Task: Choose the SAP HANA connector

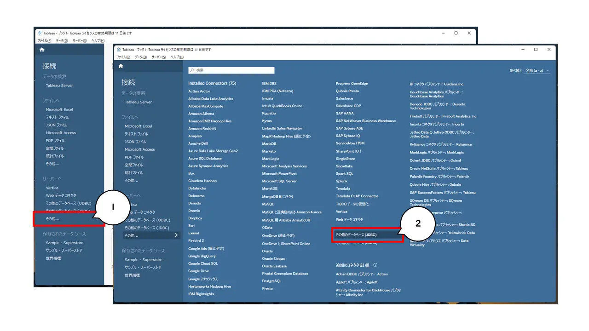Action: point(345,114)
